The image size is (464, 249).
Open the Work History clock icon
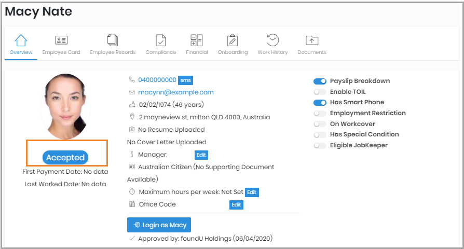pyautogui.click(x=272, y=40)
